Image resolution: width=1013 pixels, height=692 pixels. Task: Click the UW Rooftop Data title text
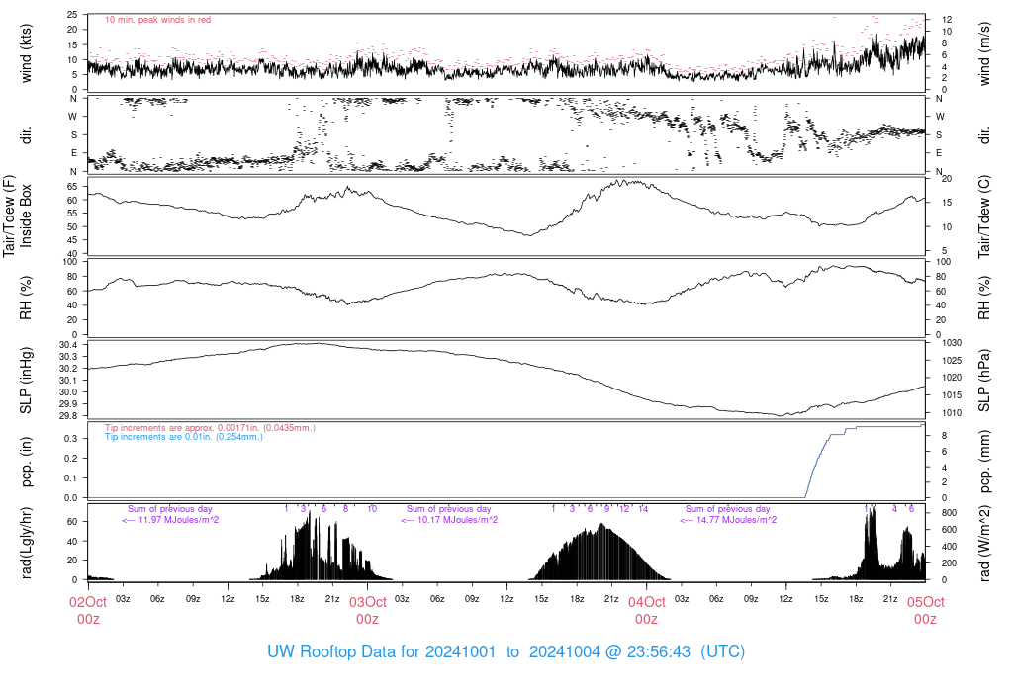tap(506, 651)
